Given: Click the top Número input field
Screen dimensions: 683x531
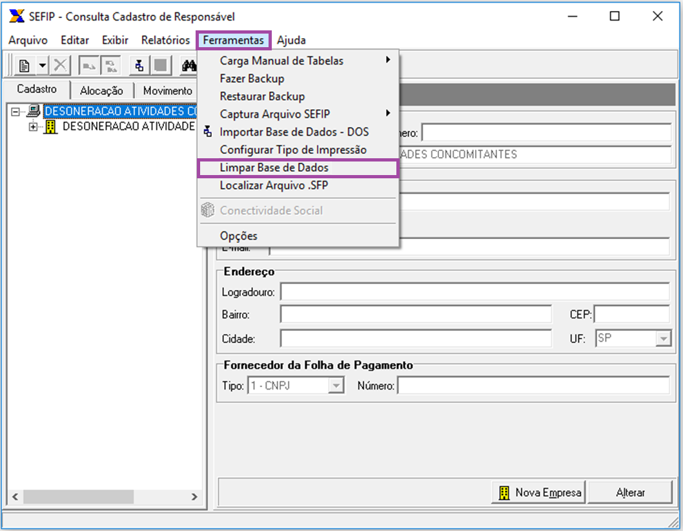Looking at the screenshot, I should (x=547, y=132).
